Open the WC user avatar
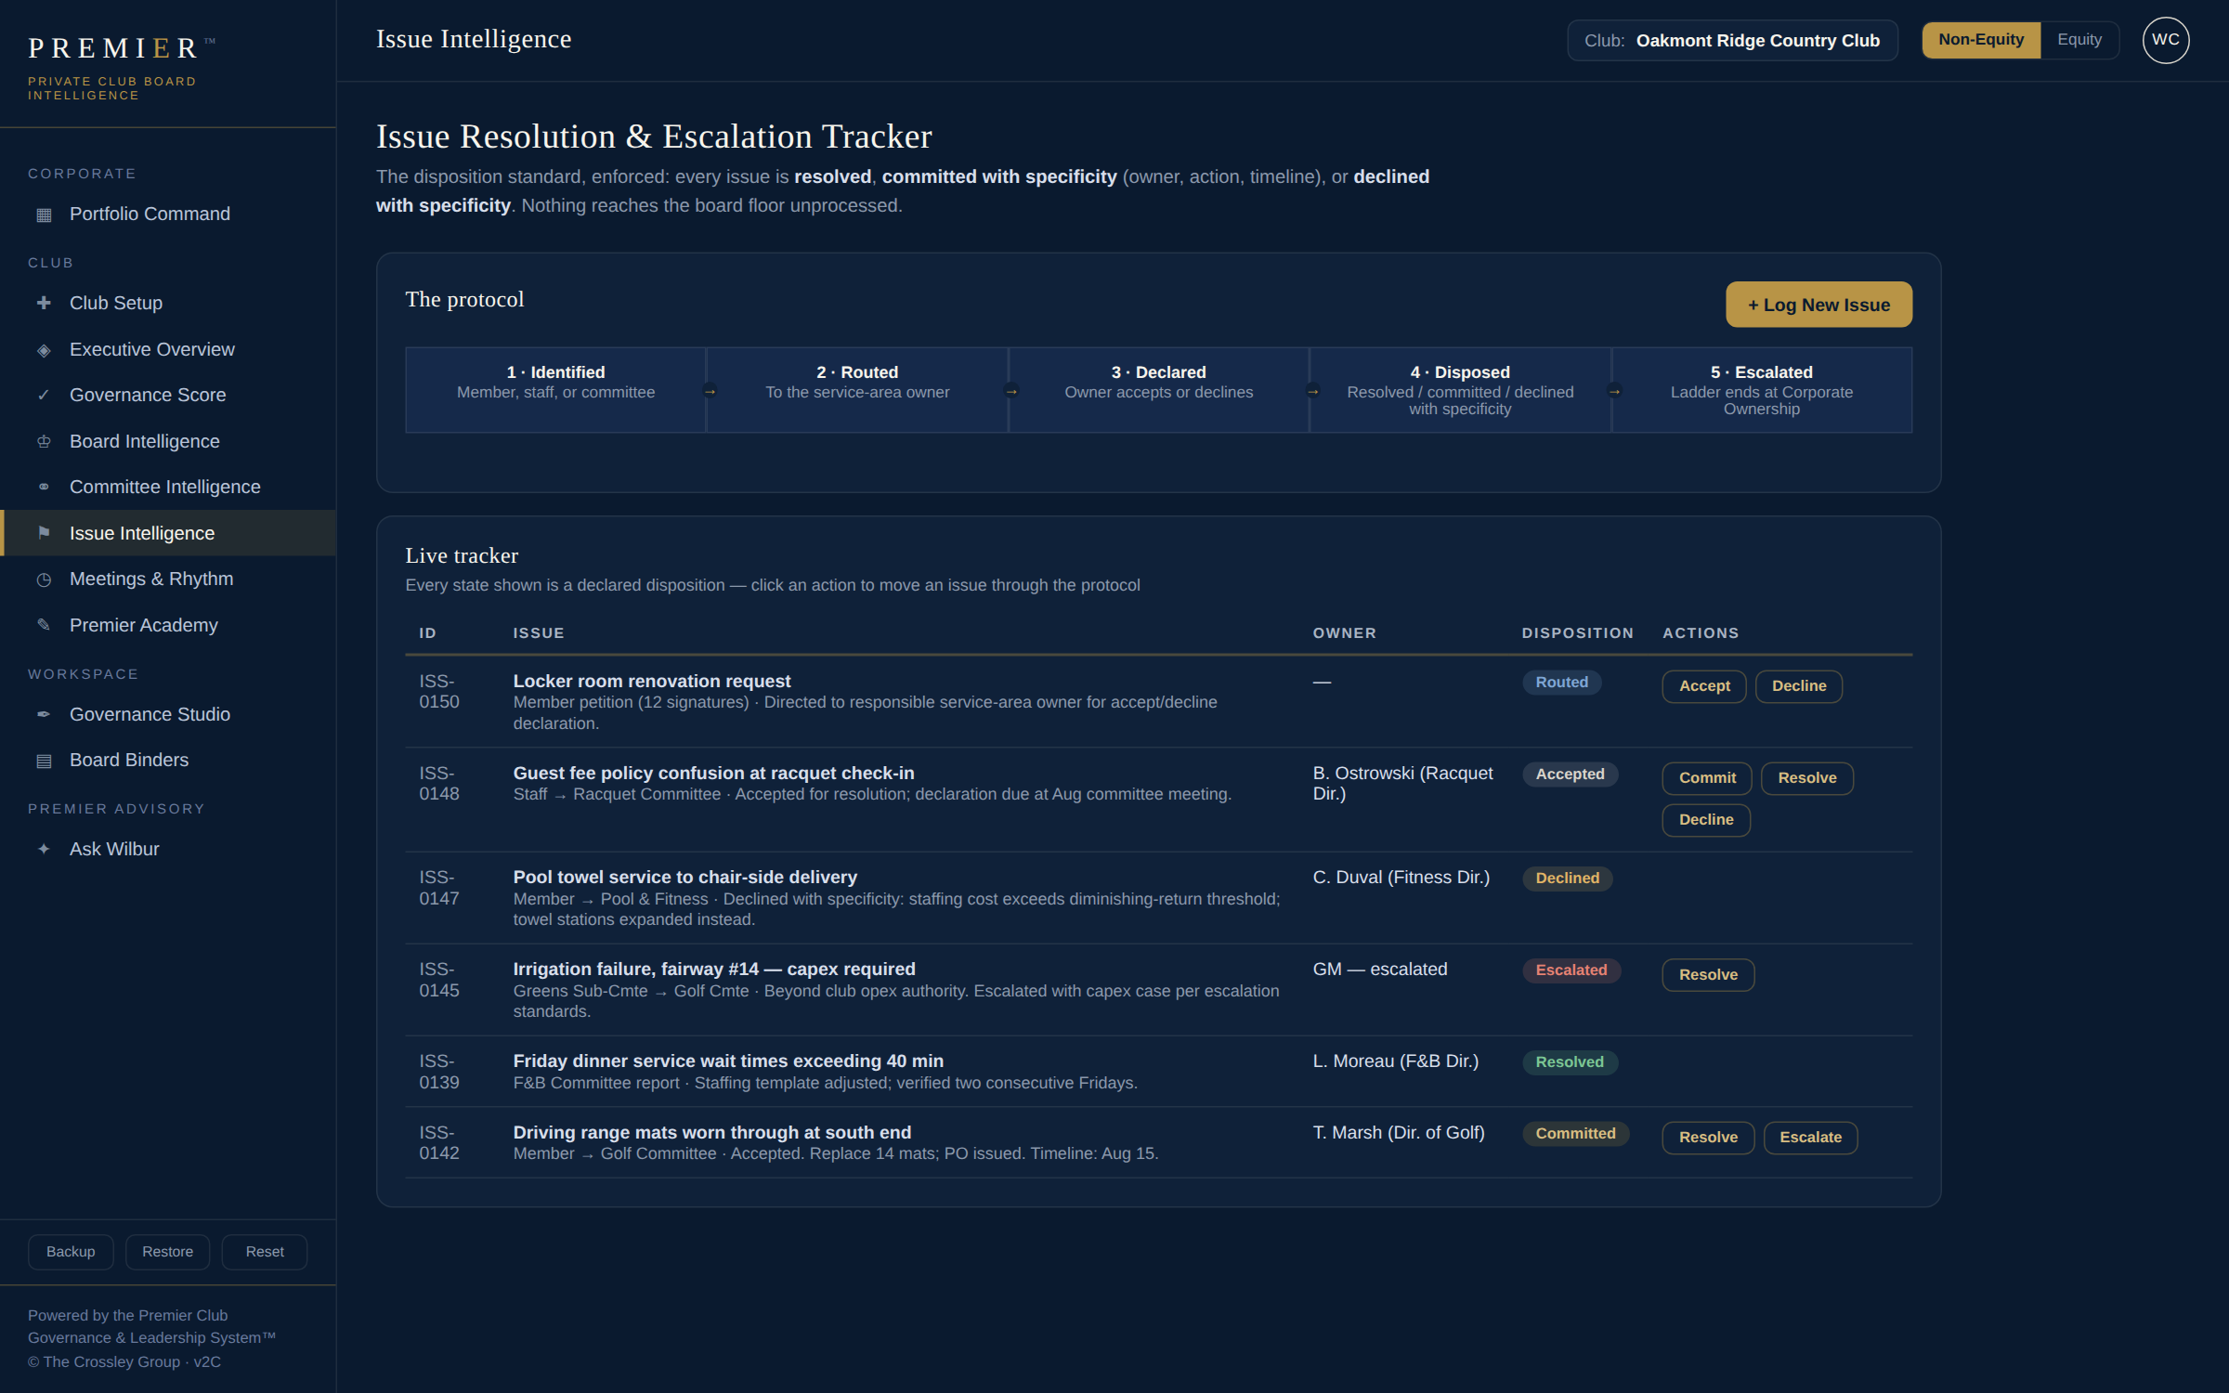 [2166, 40]
